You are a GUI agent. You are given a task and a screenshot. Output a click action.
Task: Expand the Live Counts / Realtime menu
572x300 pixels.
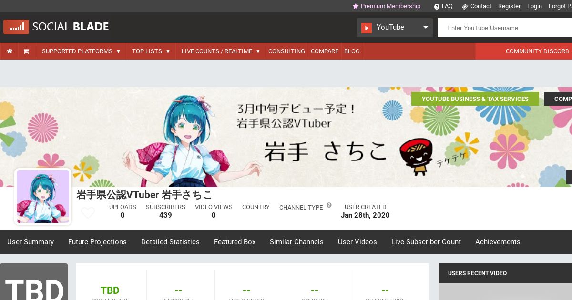pos(221,51)
